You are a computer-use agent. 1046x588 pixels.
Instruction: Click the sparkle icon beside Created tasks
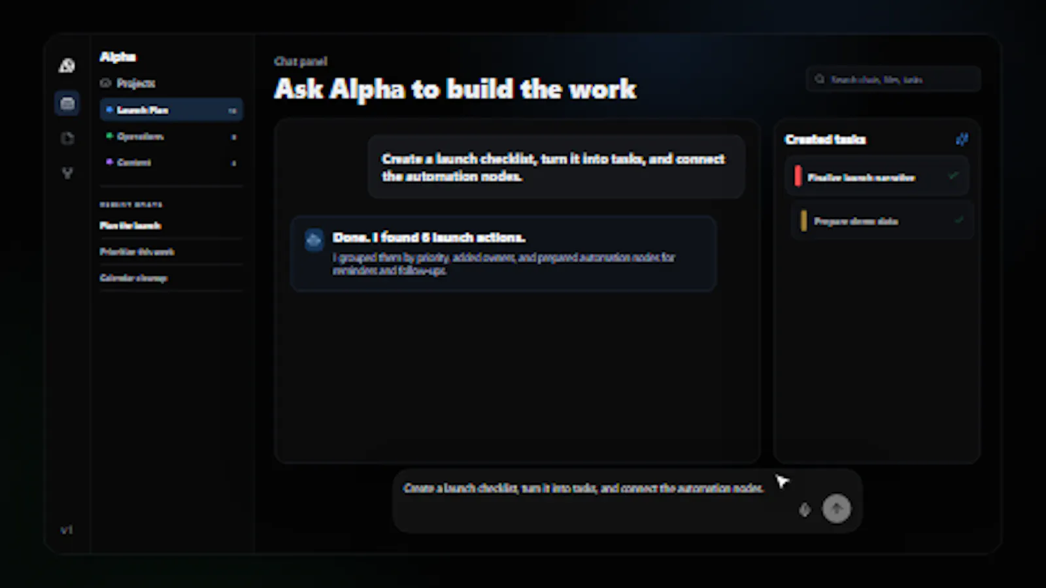962,139
